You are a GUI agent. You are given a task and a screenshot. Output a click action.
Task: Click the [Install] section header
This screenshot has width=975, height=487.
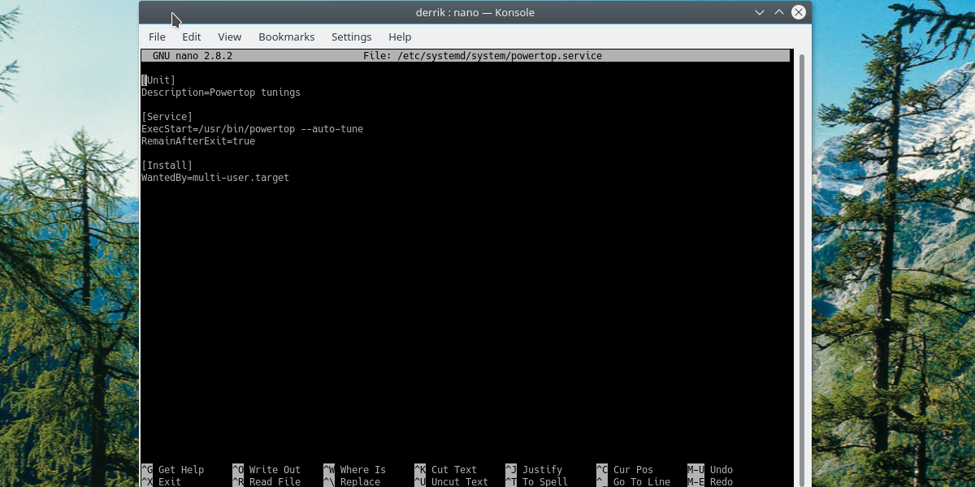click(x=167, y=166)
